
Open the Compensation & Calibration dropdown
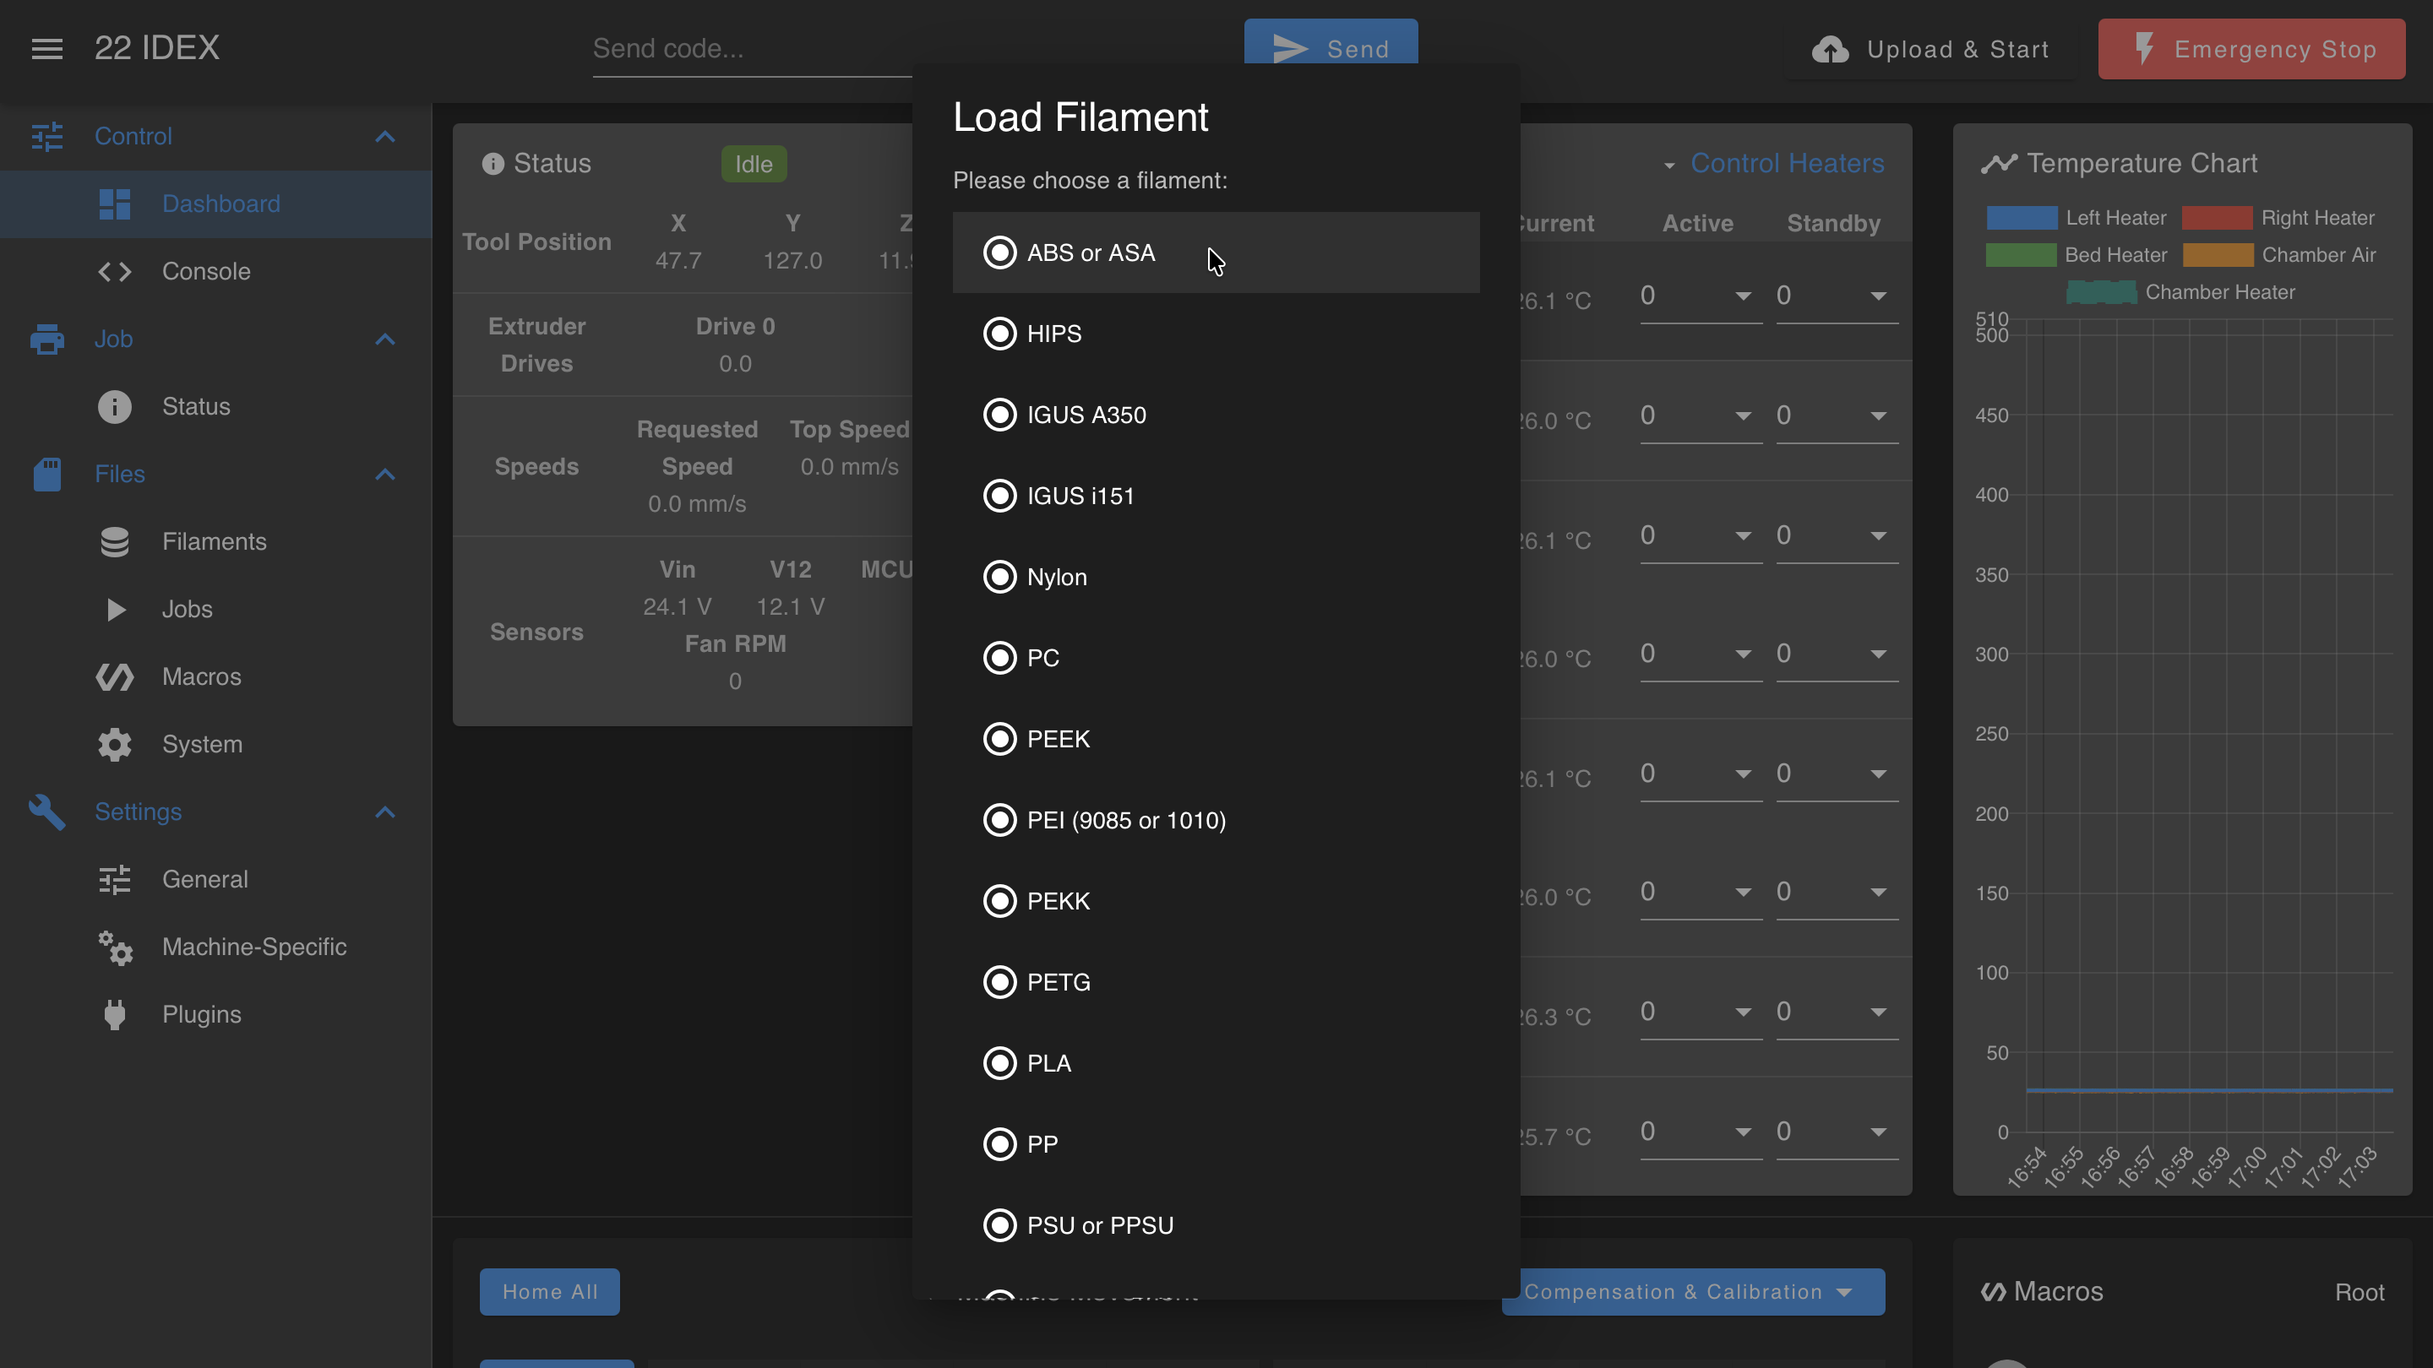(1695, 1293)
